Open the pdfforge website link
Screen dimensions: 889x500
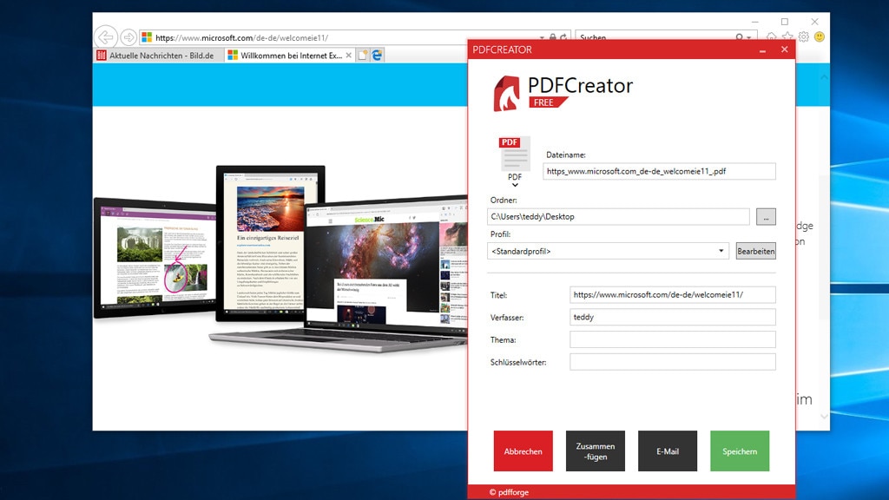click(513, 491)
